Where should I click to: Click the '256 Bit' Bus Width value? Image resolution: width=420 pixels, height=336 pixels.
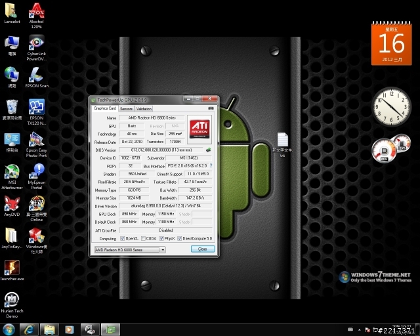[x=195, y=190]
